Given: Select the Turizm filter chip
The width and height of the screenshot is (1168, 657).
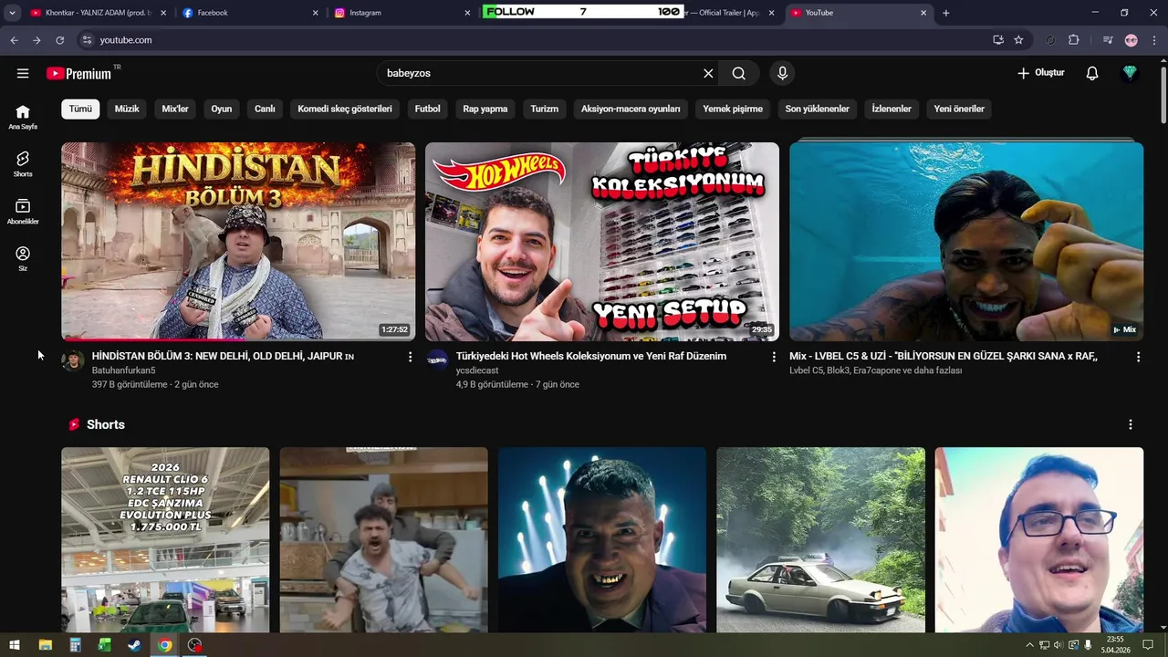Looking at the screenshot, I should pos(545,109).
